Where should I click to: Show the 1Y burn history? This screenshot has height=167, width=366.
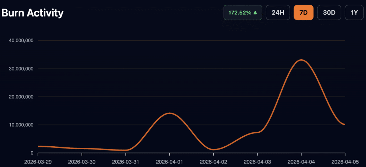[x=354, y=12]
